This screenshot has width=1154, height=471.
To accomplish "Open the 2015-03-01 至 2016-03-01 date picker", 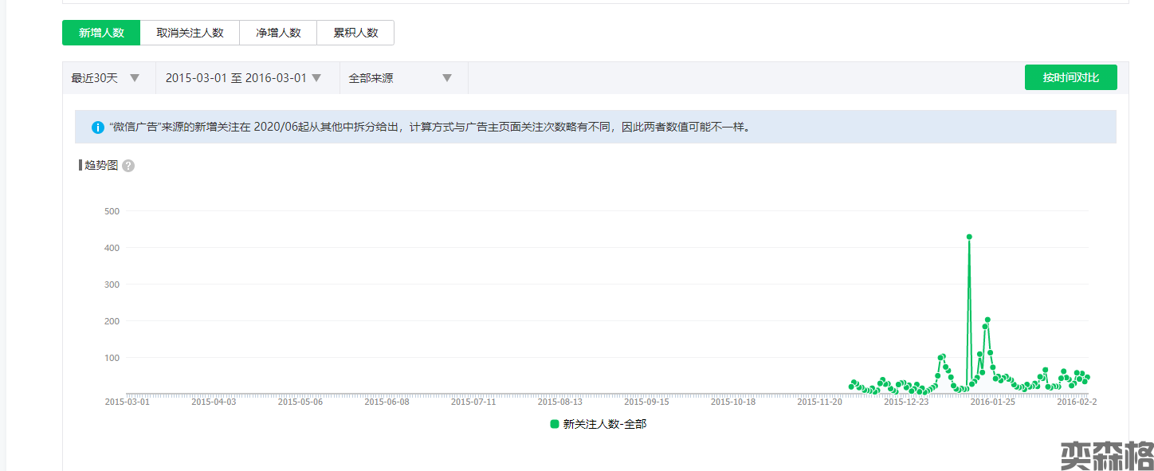I will [243, 78].
